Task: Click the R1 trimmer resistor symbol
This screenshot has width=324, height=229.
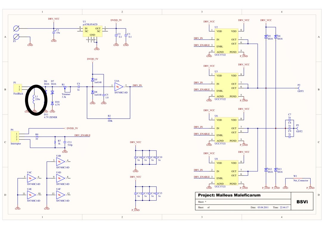Action: pyautogui.click(x=65, y=87)
